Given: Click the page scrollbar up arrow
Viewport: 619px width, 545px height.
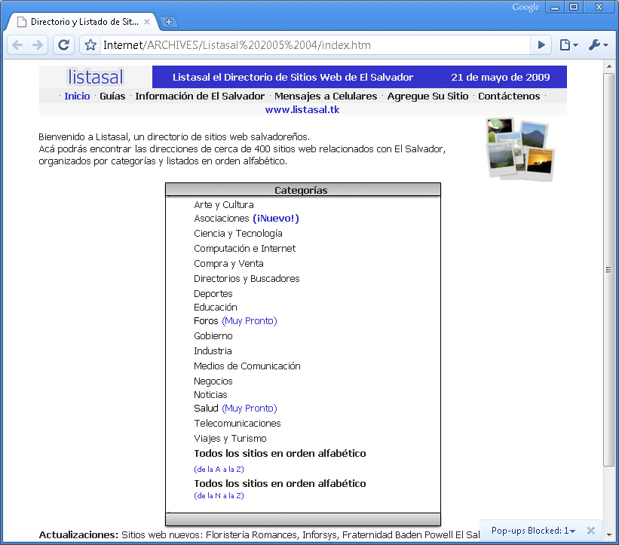Looking at the screenshot, I should point(608,66).
